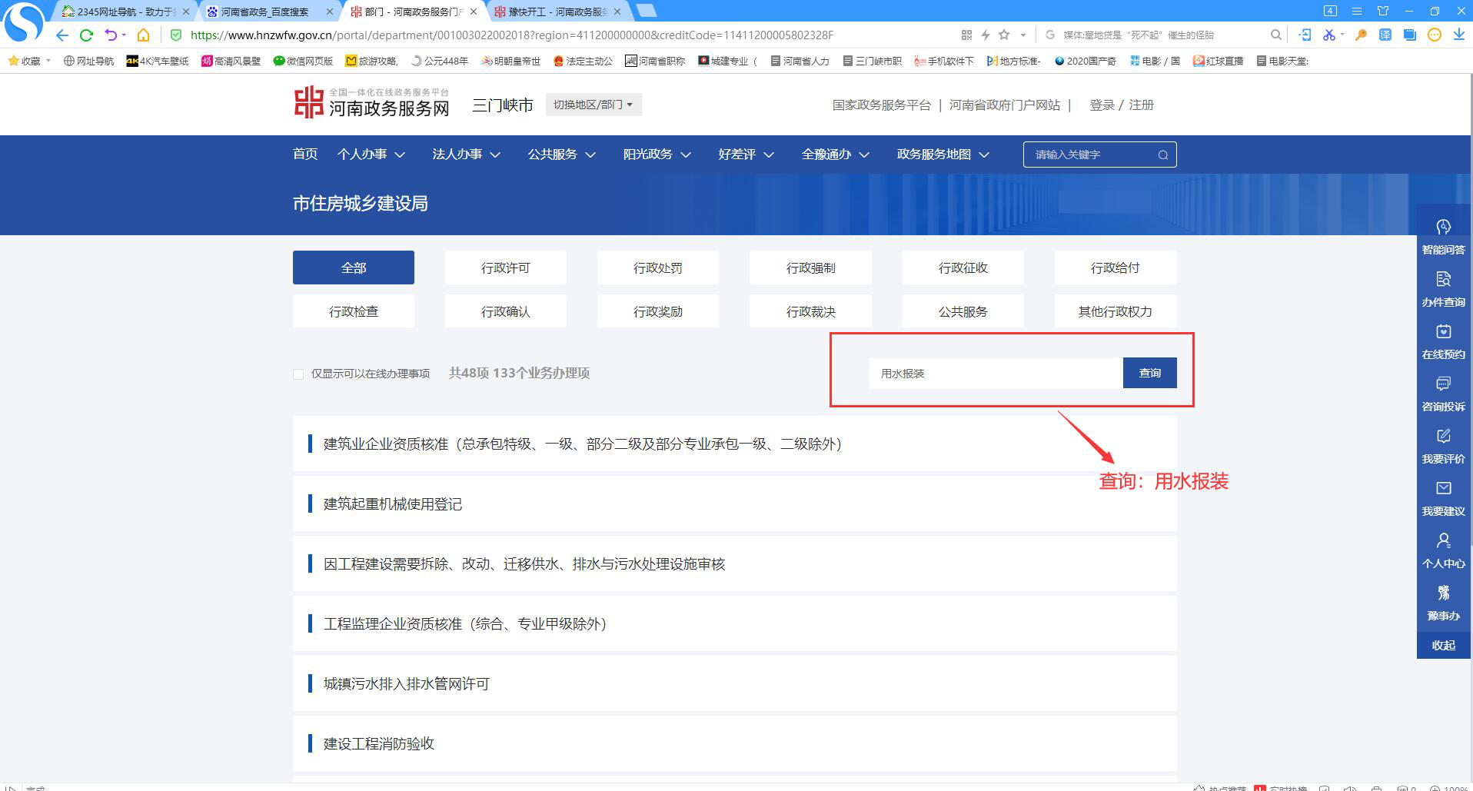Viewport: 1473px width, 791px height.
Task: Click the 查询 button next to 用水报装
Action: [x=1149, y=373]
